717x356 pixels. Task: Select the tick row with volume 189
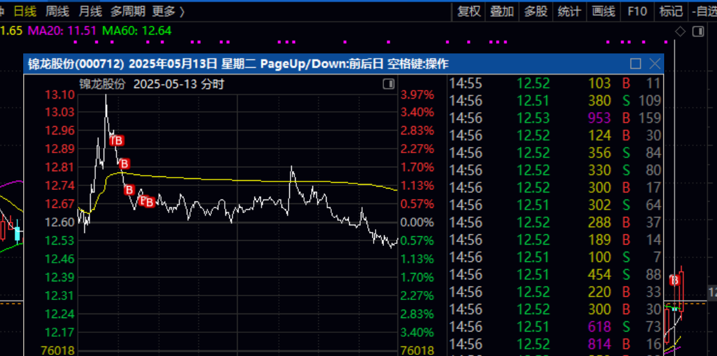pos(555,239)
